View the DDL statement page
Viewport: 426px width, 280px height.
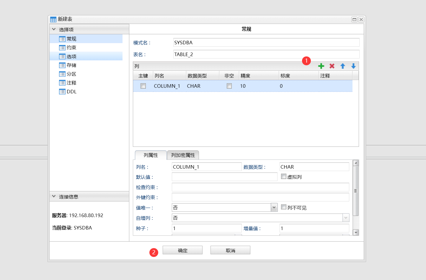(72, 92)
